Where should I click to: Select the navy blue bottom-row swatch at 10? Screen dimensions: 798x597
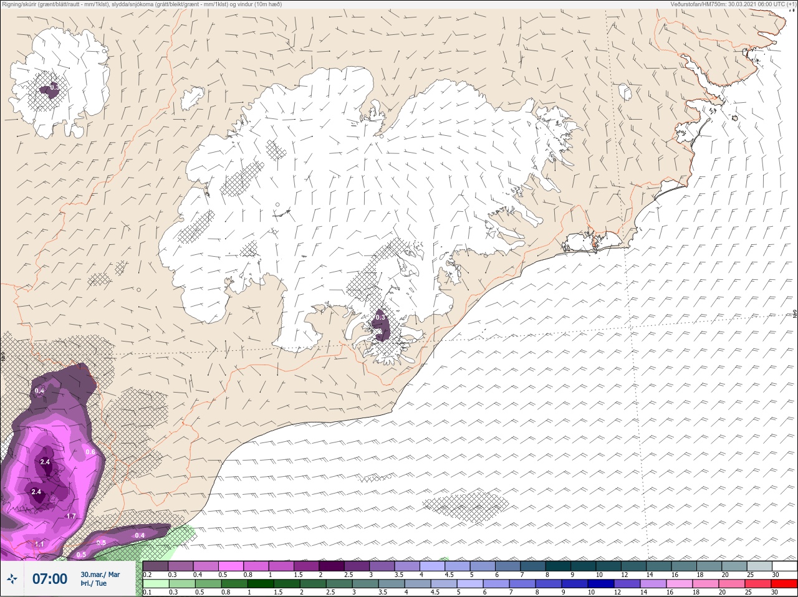pyautogui.click(x=602, y=584)
